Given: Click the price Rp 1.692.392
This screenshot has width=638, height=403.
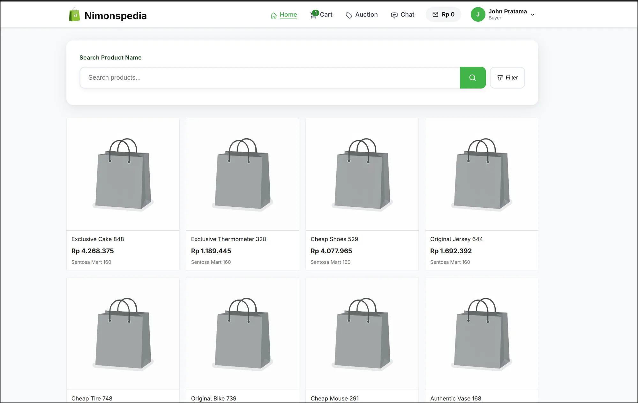Looking at the screenshot, I should click(x=451, y=251).
